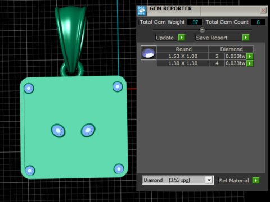Image resolution: width=270 pixels, height=202 pixels.
Task: Select the 1.53 X 1.88 gem row
Action: 205,56
